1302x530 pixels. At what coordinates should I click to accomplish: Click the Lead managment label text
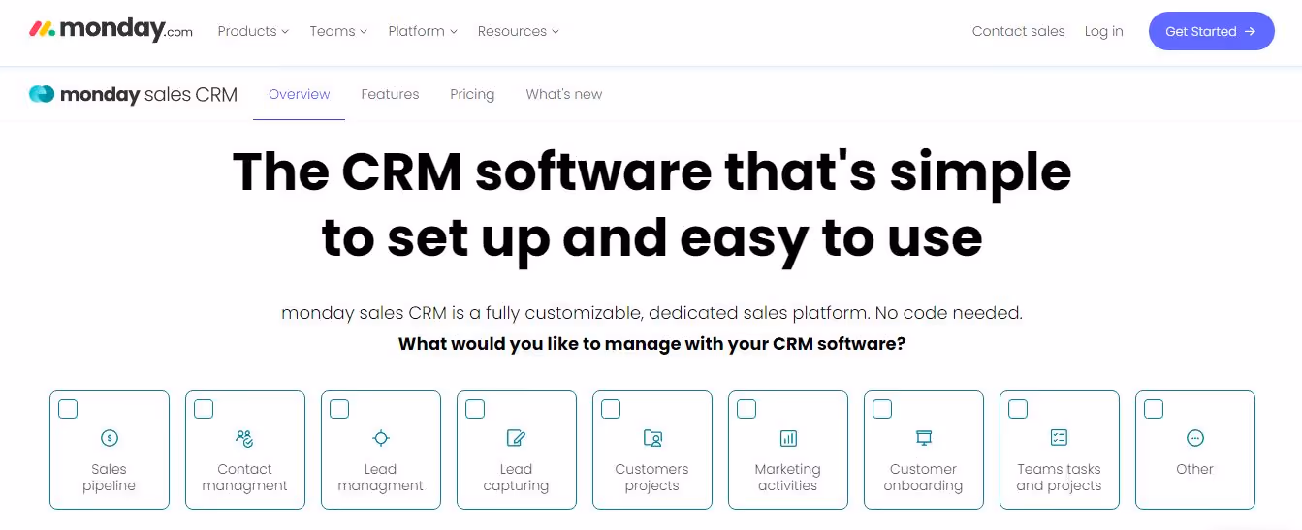coord(381,478)
